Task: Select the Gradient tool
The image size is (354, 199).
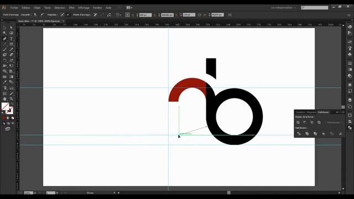Action: 11,77
